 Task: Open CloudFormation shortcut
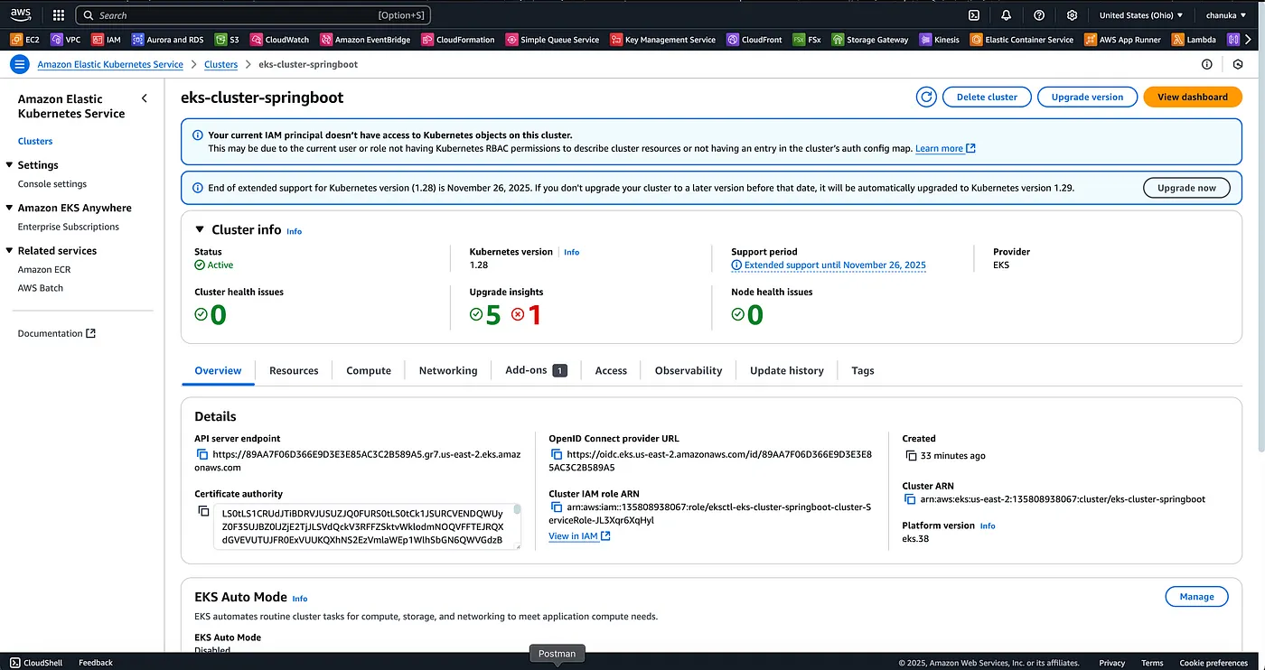coord(457,40)
